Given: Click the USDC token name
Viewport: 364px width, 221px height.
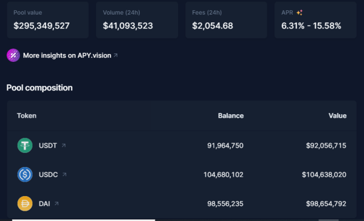Looking at the screenshot, I should click(48, 175).
